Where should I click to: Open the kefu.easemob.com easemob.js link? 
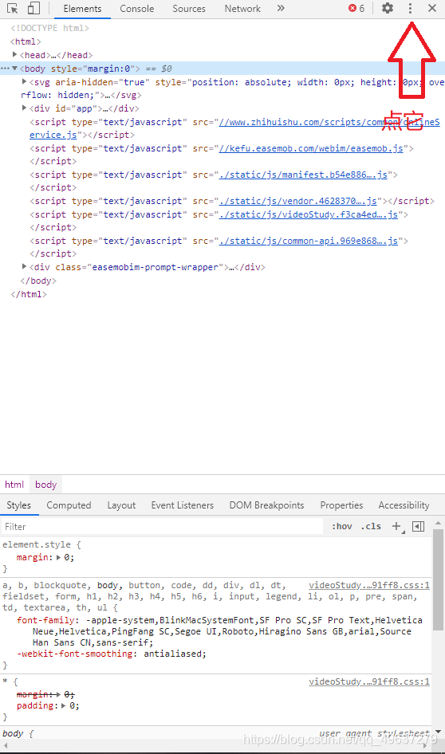311,148
